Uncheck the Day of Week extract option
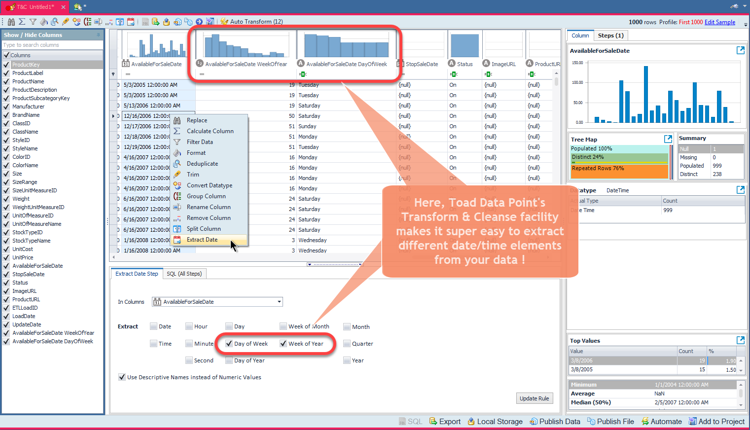This screenshot has height=430, width=750. pyautogui.click(x=229, y=344)
